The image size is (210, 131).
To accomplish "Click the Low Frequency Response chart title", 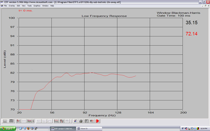I will [x=104, y=16].
